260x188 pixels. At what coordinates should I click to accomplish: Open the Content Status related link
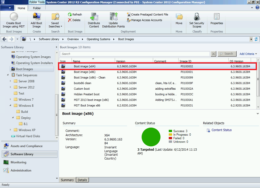point(222,130)
